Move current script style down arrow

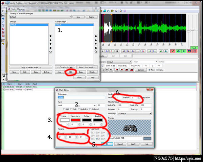[96, 44]
